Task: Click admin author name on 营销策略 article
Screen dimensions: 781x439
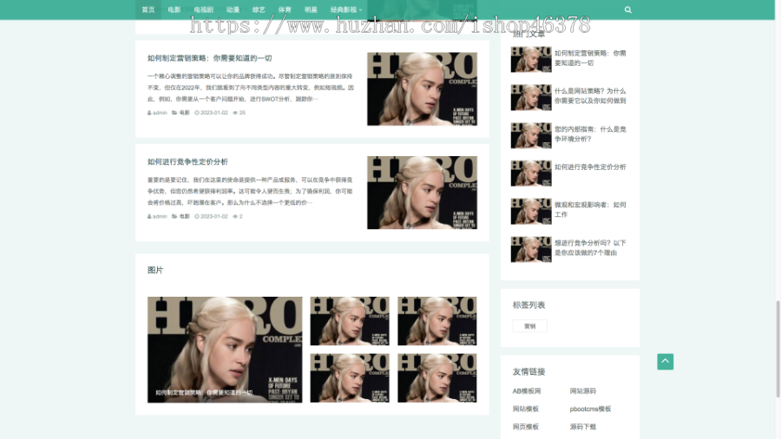Action: click(x=160, y=113)
